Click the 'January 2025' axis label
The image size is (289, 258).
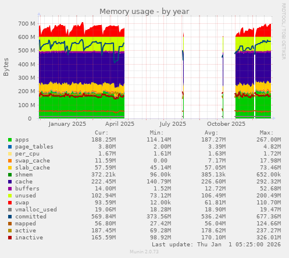click(x=67, y=124)
